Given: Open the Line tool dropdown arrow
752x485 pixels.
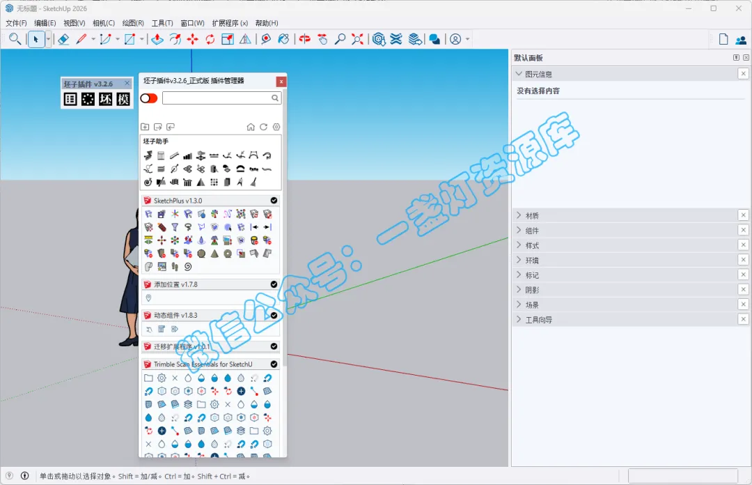Looking at the screenshot, I should 93,40.
